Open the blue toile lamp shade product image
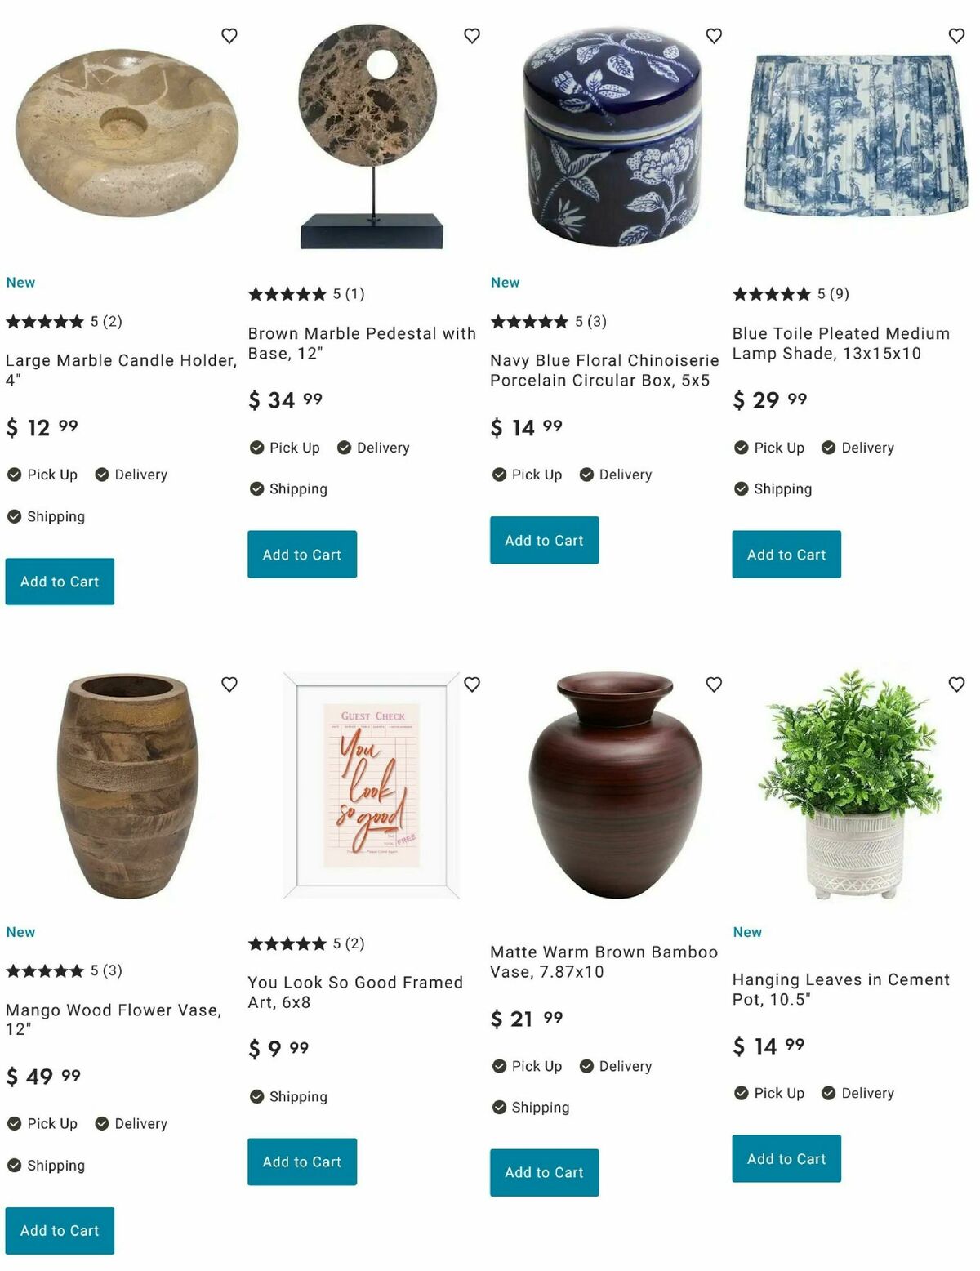The width and height of the screenshot is (980, 1271). [x=855, y=135]
